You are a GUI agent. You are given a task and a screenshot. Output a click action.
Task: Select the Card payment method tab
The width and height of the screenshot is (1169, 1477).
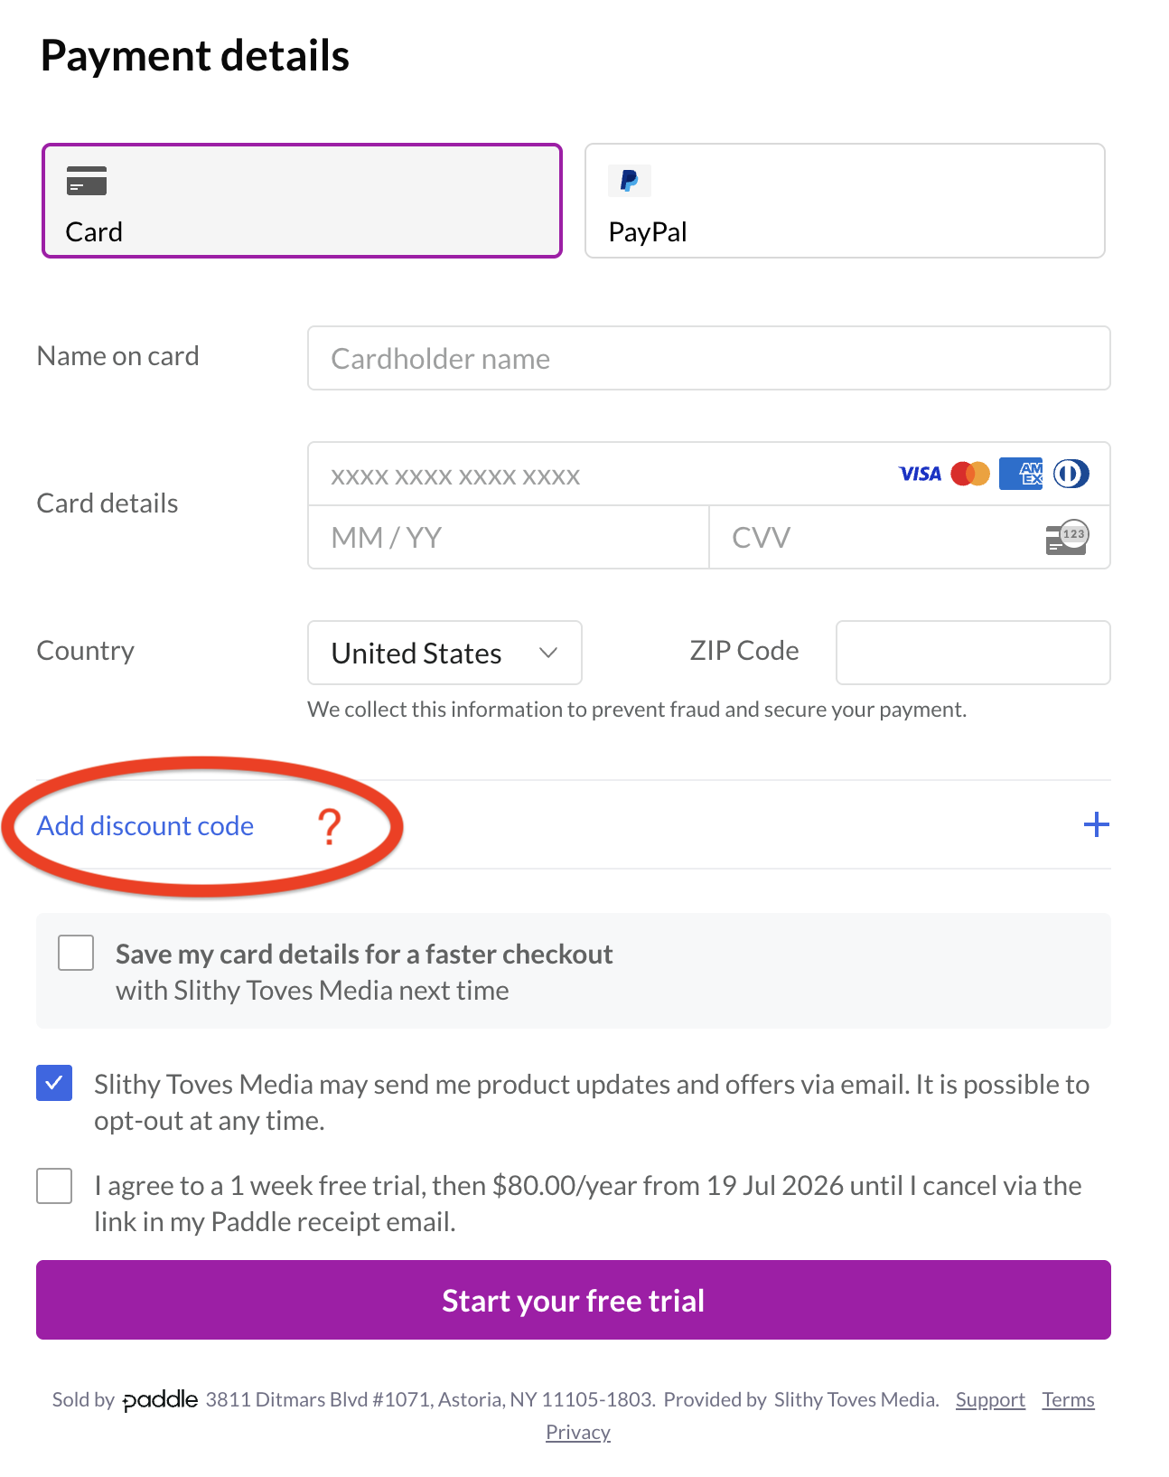pos(303,201)
